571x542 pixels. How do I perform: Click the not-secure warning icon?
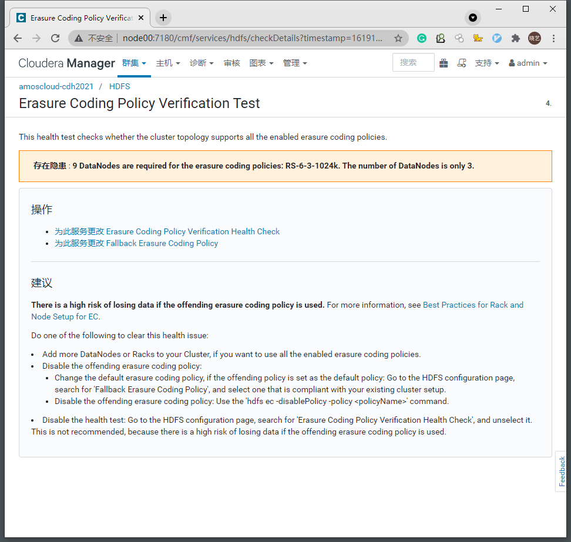point(79,38)
